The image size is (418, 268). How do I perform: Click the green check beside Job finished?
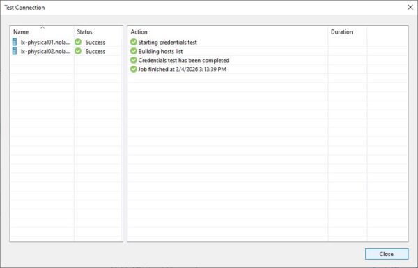(x=134, y=69)
